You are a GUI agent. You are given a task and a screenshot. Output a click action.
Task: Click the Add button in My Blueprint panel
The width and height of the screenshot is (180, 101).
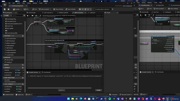point(6,15)
